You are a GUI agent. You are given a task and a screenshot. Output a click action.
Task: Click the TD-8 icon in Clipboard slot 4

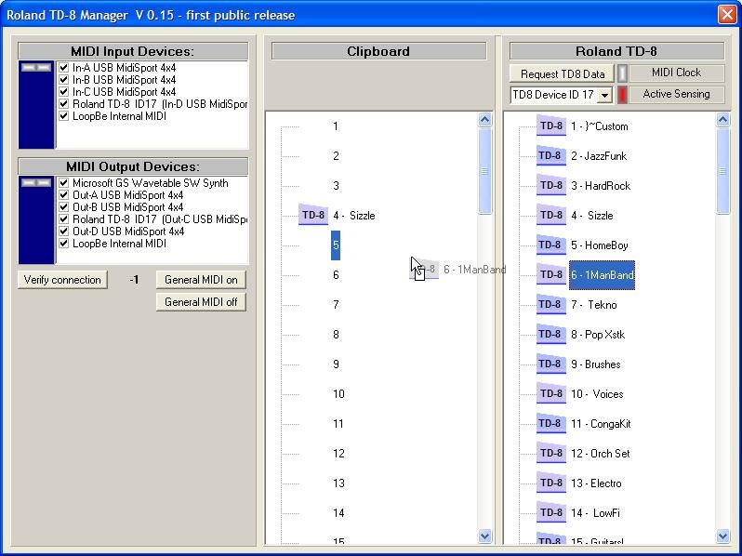click(x=313, y=216)
